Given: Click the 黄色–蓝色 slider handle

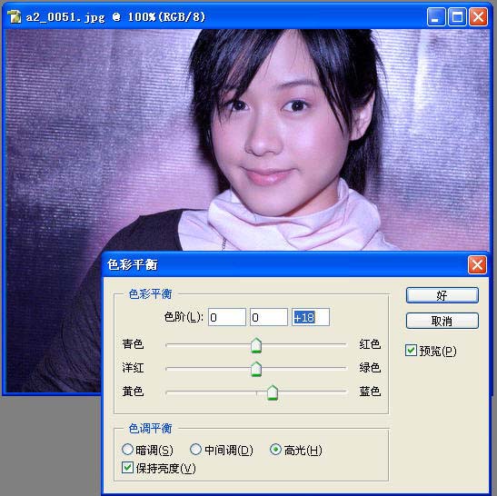Looking at the screenshot, I should 273,392.
